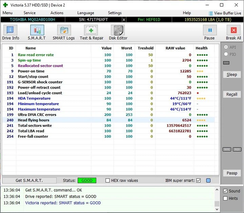Select the Load/unload cycle count row

coord(108,93)
